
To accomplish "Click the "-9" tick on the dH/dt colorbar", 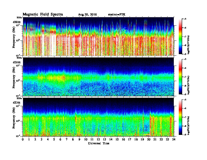I will [x=185, y=54].
